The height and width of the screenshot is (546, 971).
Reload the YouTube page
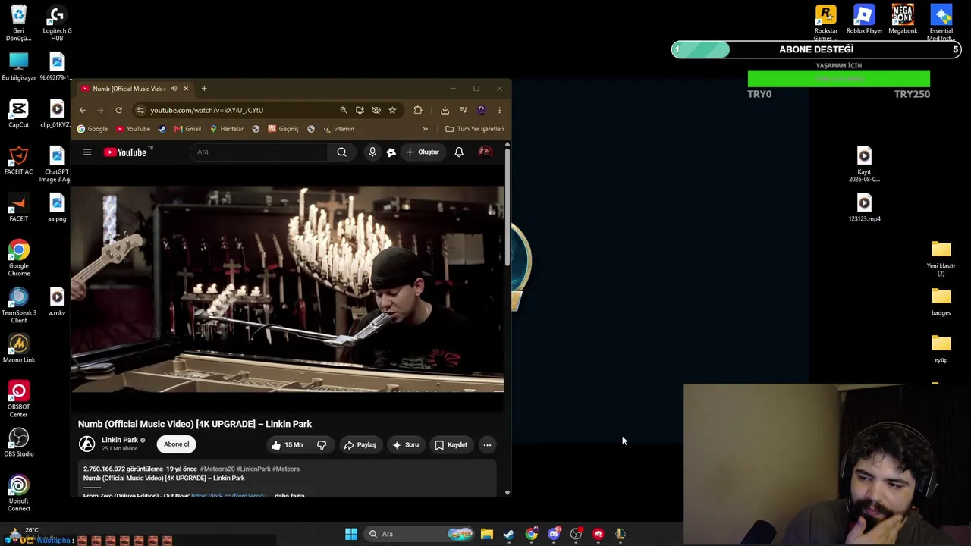tap(118, 110)
